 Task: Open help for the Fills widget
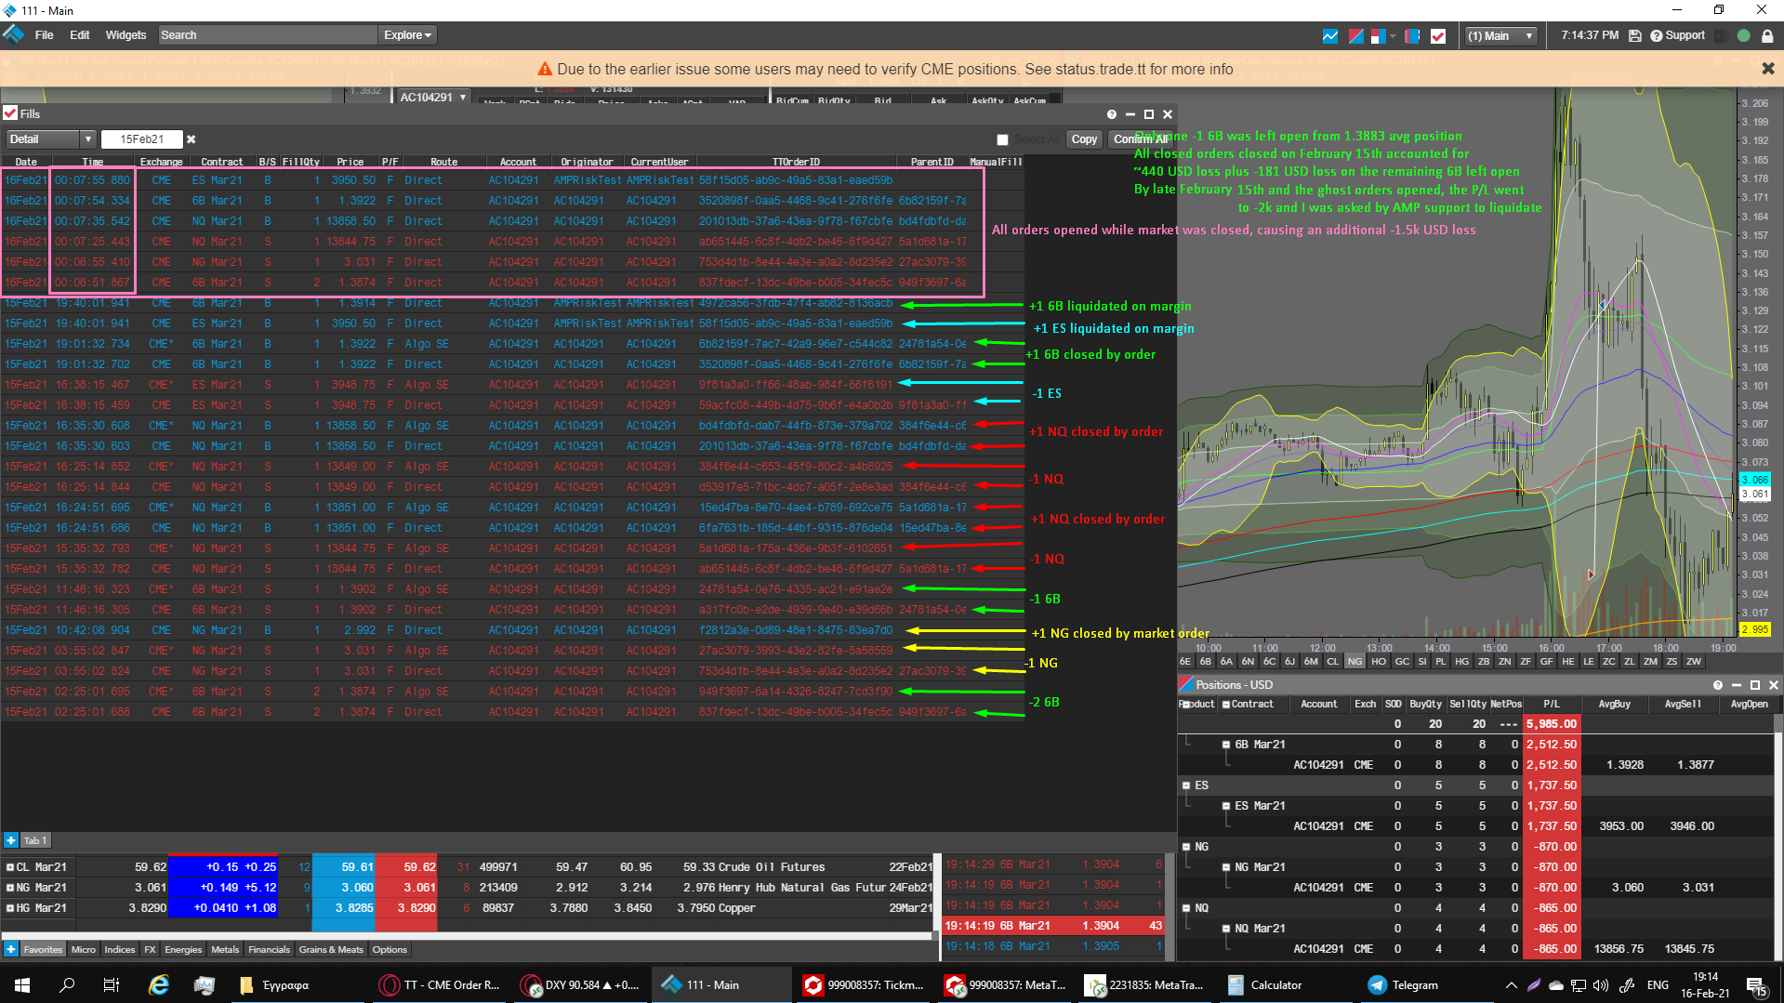click(1112, 114)
